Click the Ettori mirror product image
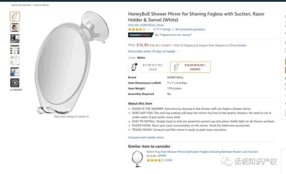The image size is (286, 174). pyautogui.click(x=137, y=159)
